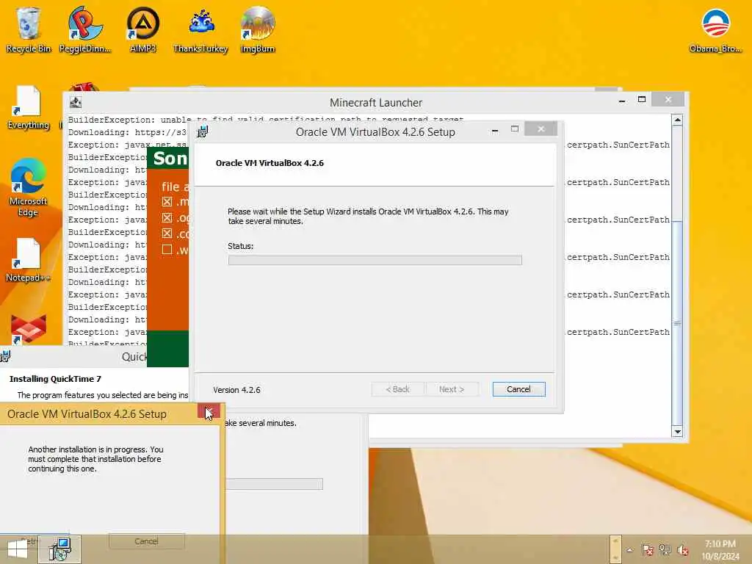Click VirtualBox installation status progress bar

click(375, 261)
